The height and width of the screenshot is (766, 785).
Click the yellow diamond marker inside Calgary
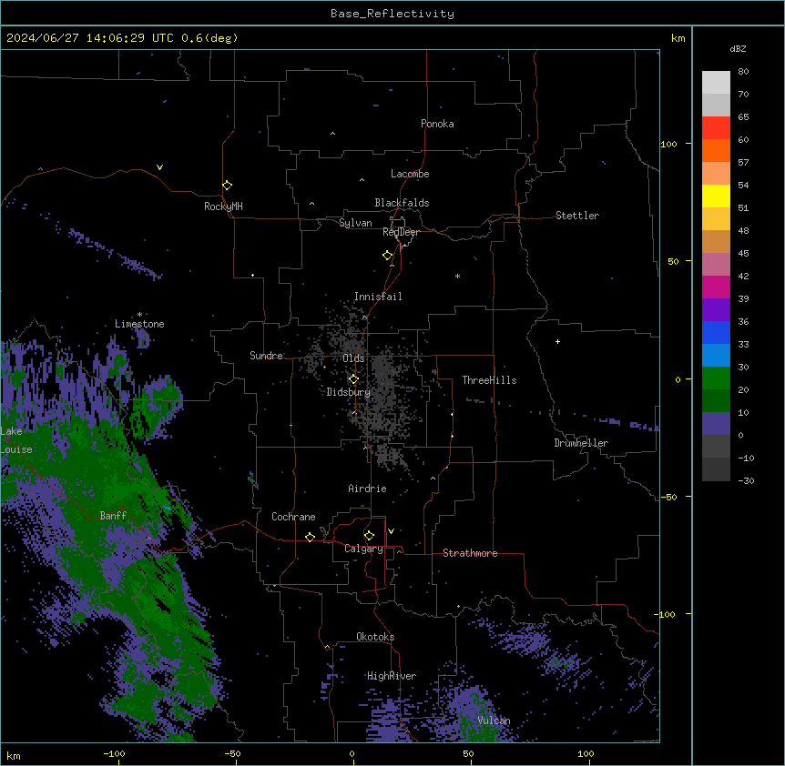coord(369,536)
